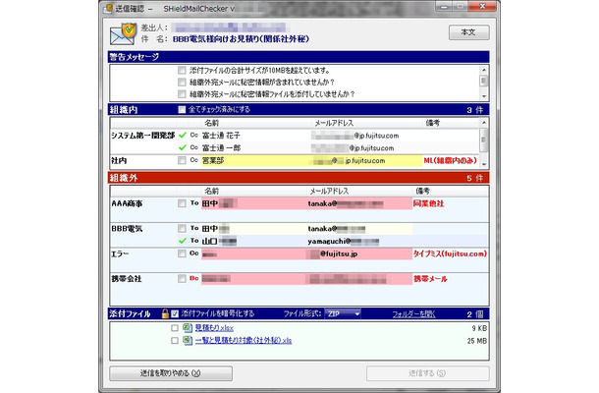Click the 本文 button
The image size is (599, 393).
[x=468, y=32]
